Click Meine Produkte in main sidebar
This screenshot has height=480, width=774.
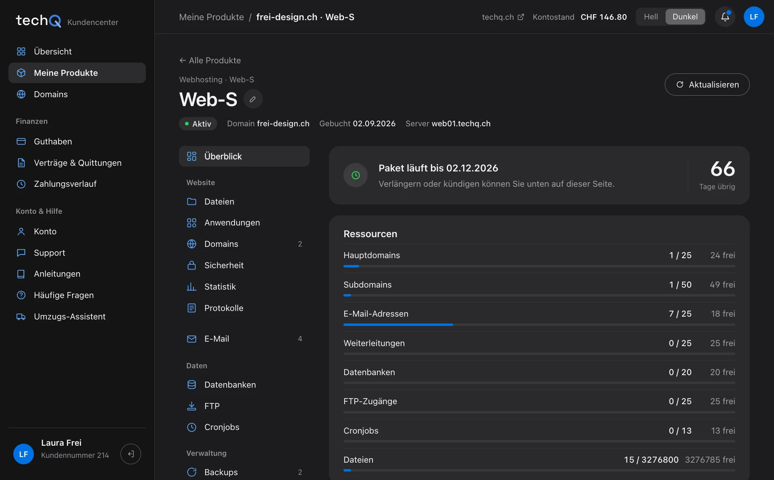(77, 73)
